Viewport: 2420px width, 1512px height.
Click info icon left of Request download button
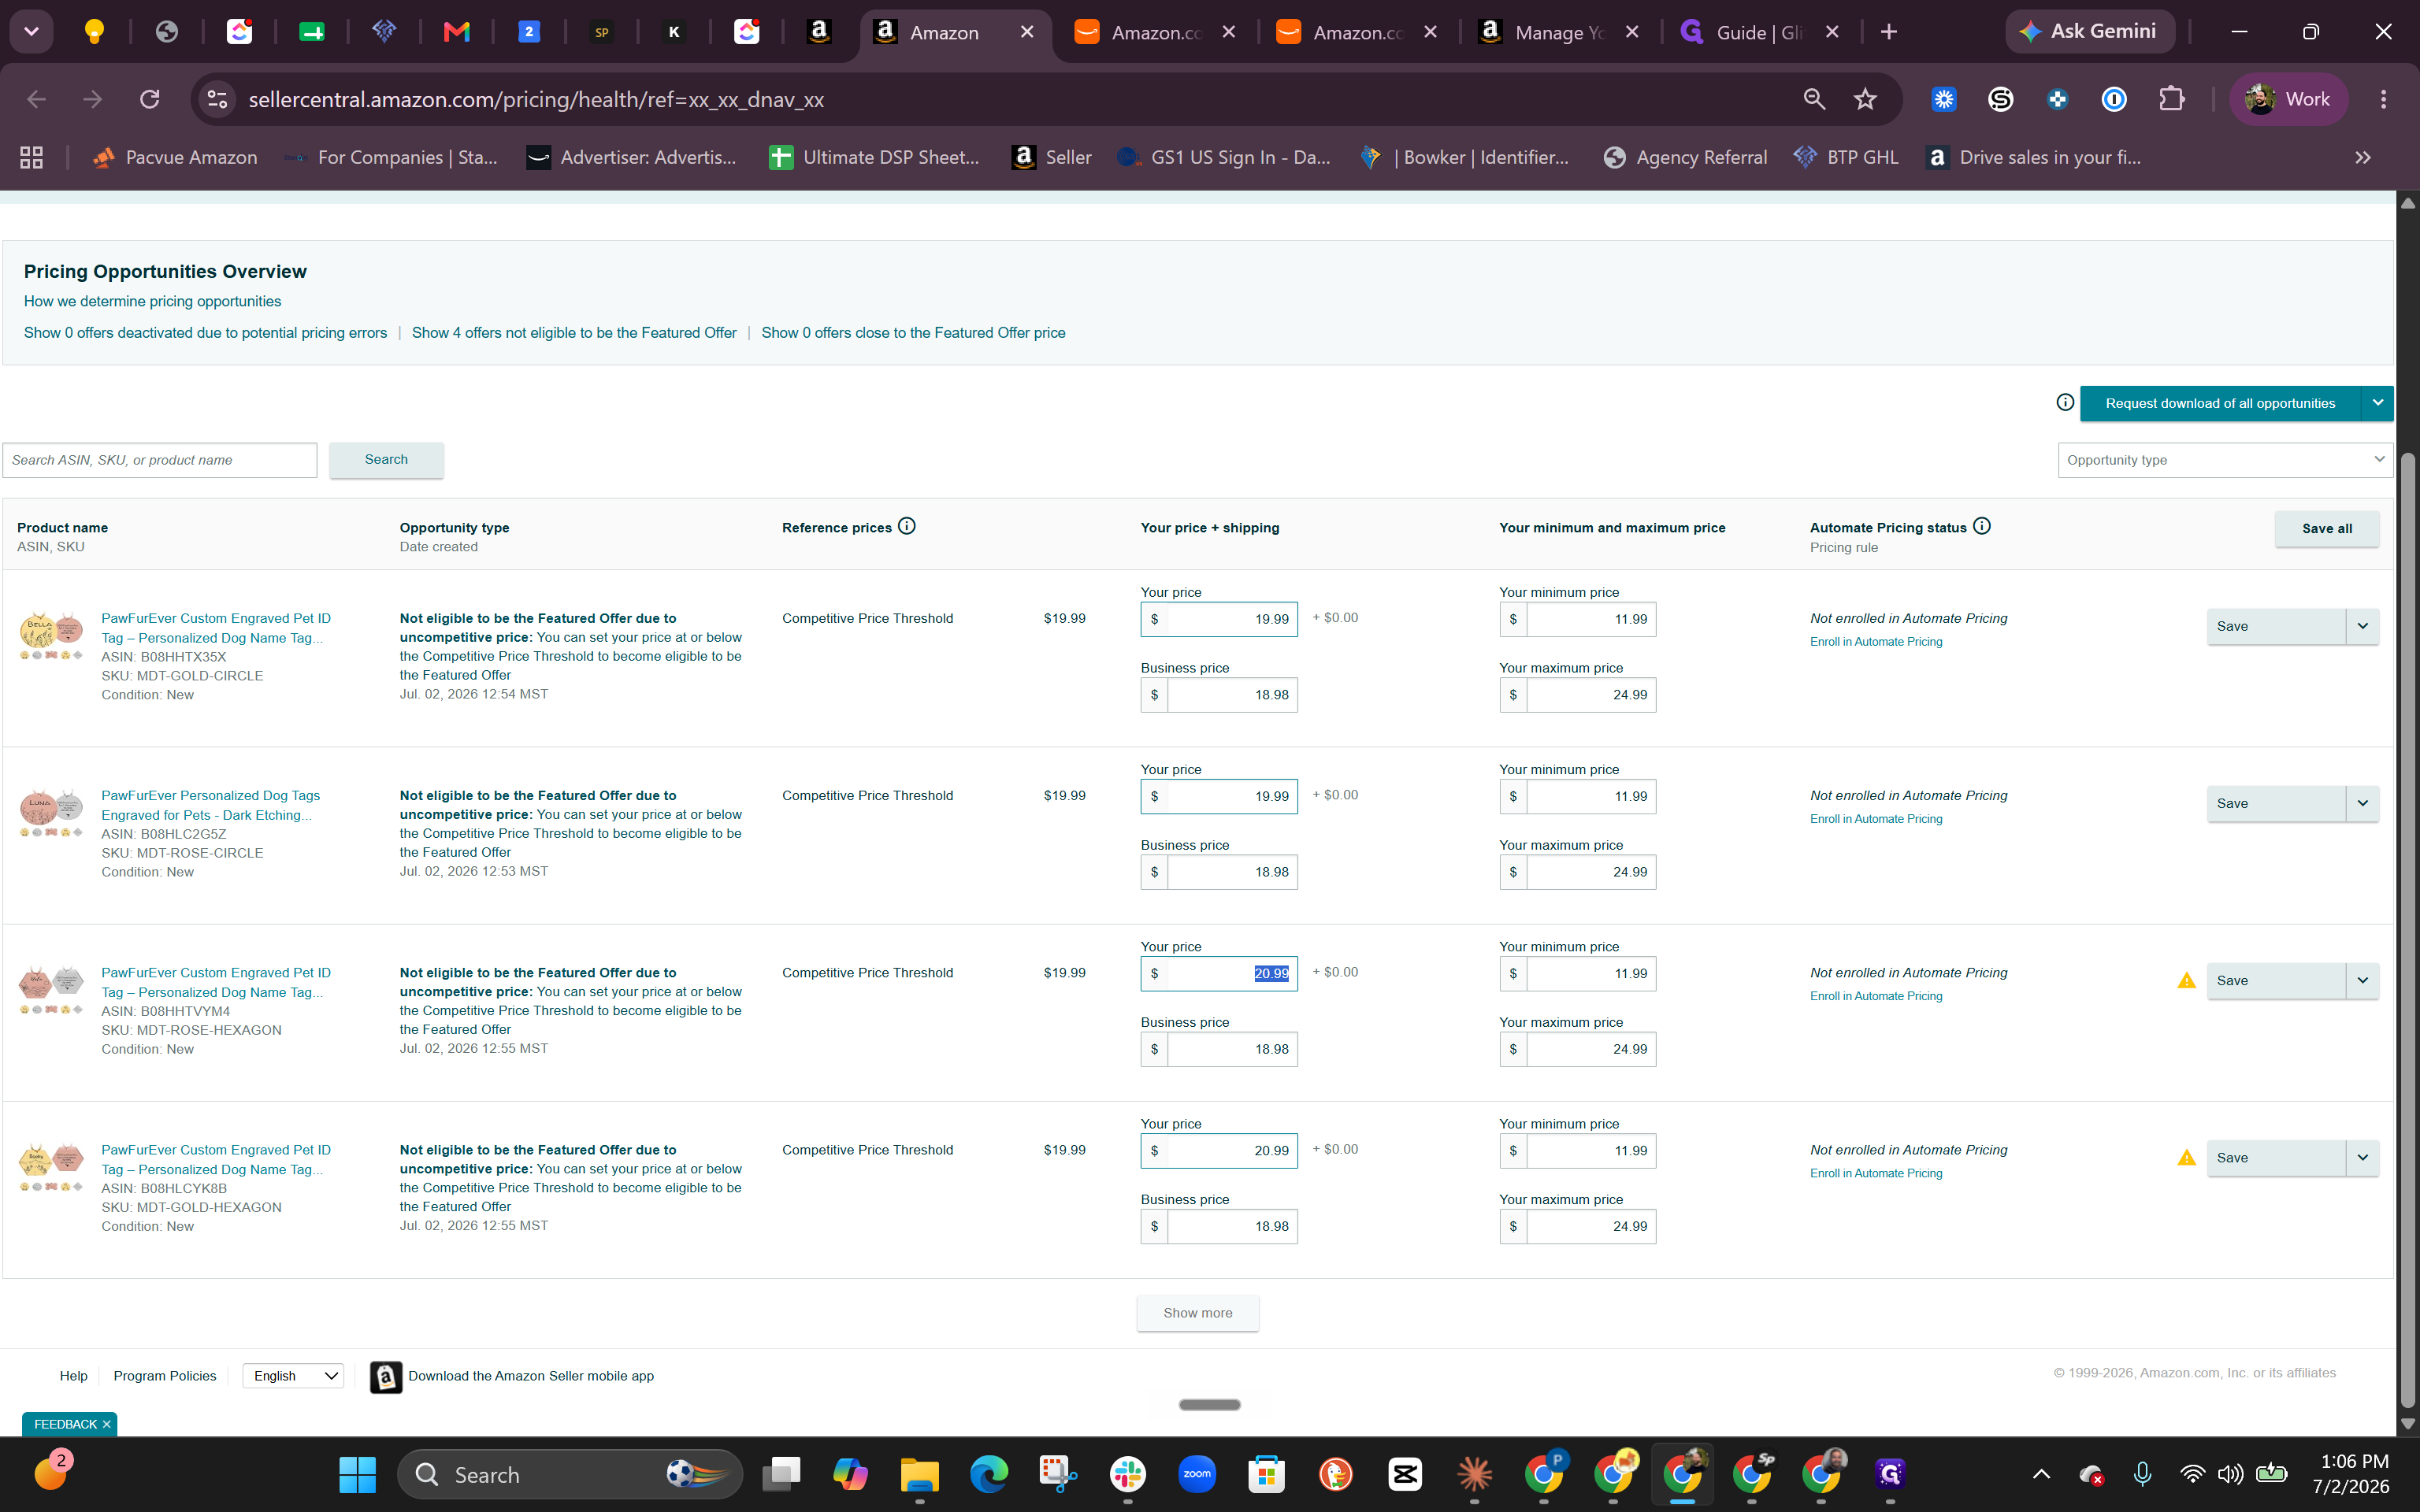2065,402
